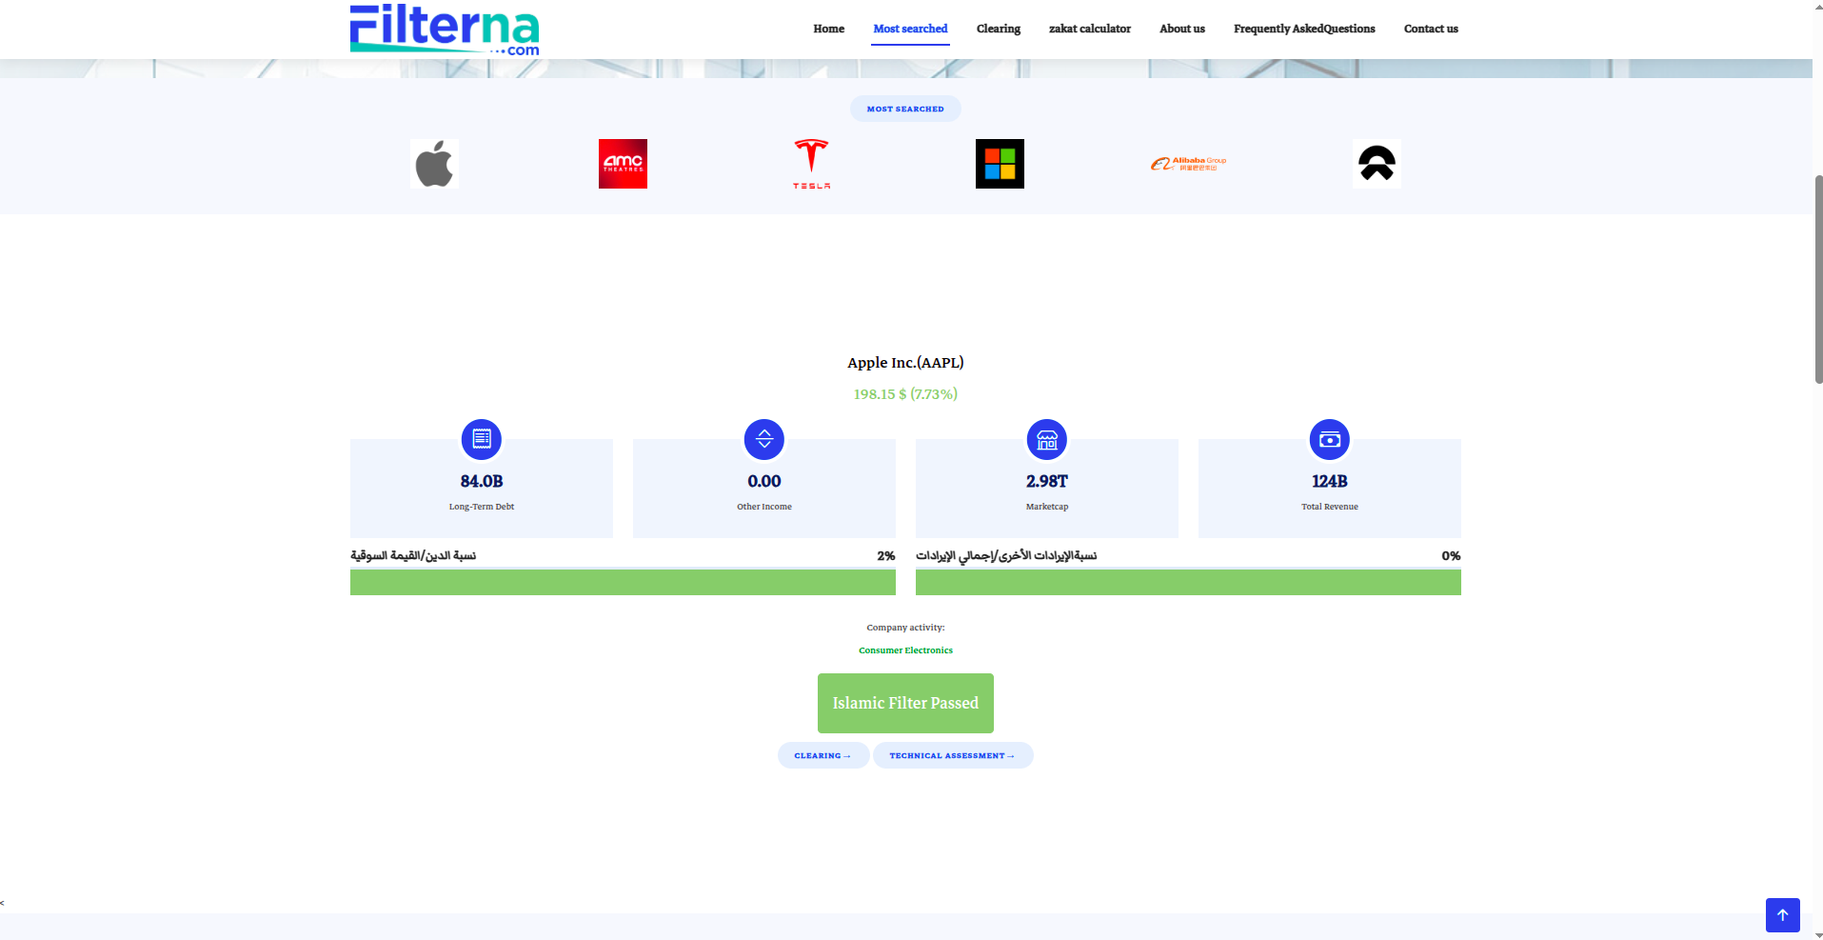The height and width of the screenshot is (940, 1823).
Task: Open the Clearing navigation item
Action: [998, 29]
